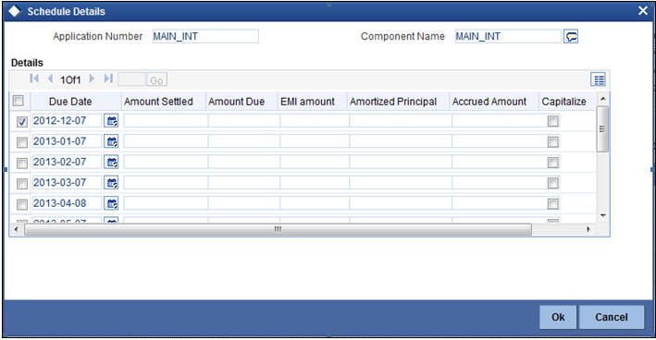Go to next page of Details
The height and width of the screenshot is (340, 656).
coord(92,79)
